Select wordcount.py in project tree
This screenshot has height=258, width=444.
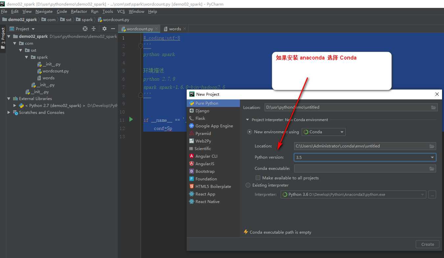(53, 71)
